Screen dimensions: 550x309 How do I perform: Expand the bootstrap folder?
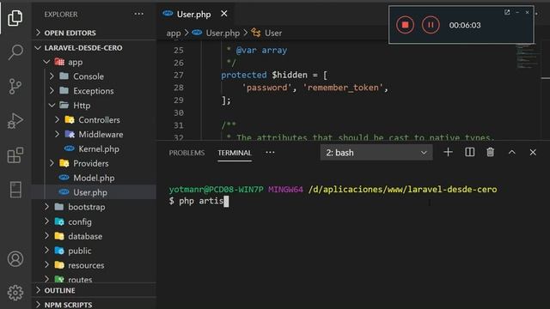tap(94, 207)
